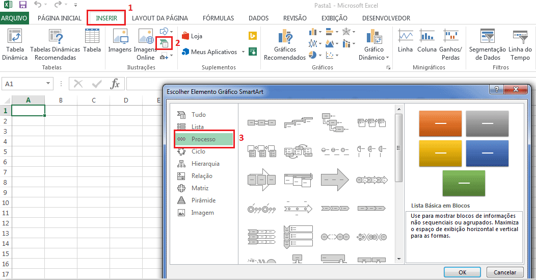
Task: Expand the Name Box dropdown arrow
Action: (x=48, y=84)
